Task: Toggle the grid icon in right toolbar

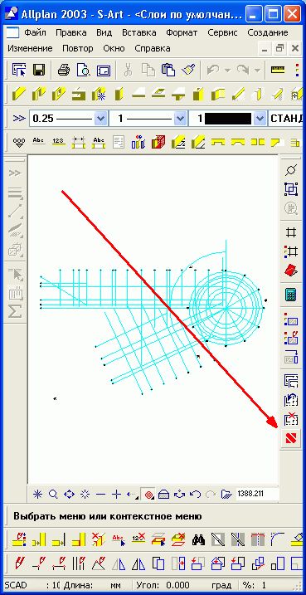Action: (x=291, y=232)
